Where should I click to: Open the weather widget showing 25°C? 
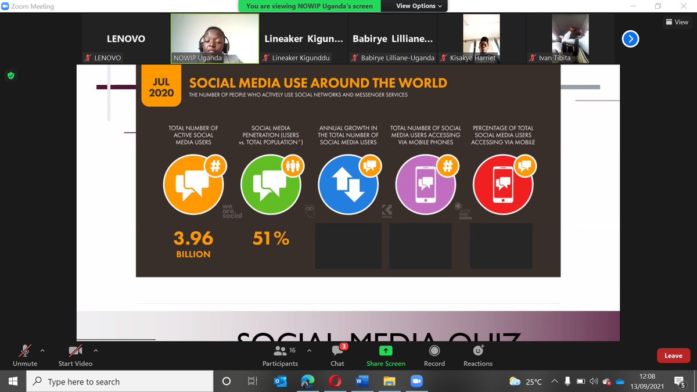(526, 382)
